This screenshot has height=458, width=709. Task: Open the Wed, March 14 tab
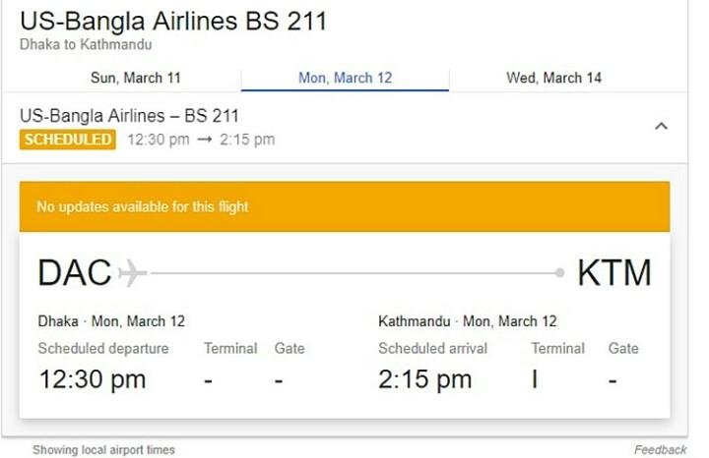tap(553, 78)
